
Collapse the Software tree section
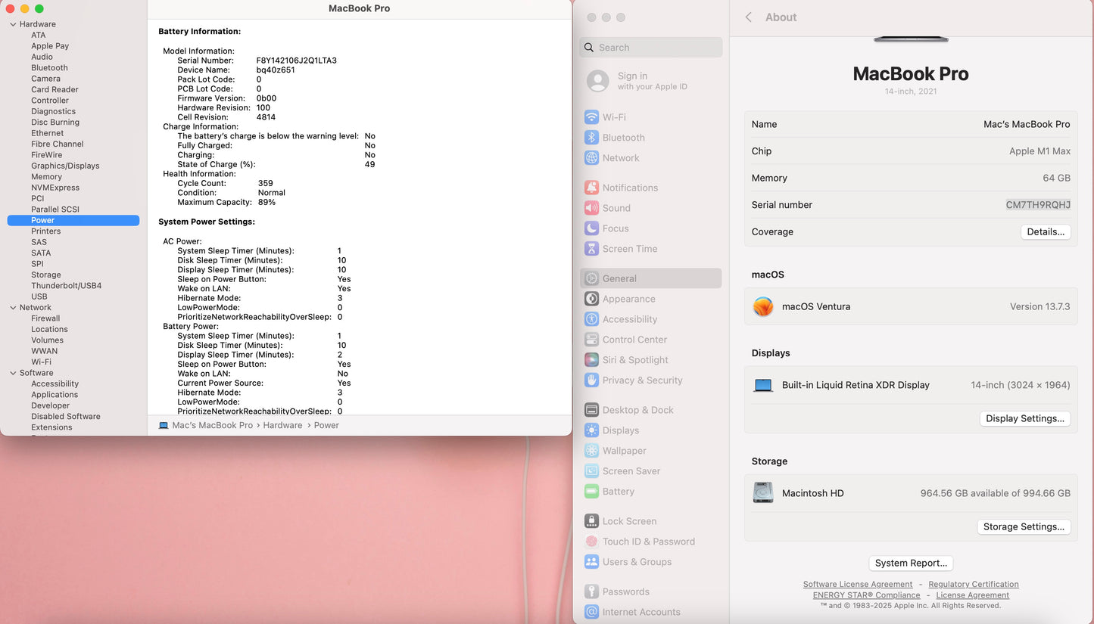[x=13, y=373]
